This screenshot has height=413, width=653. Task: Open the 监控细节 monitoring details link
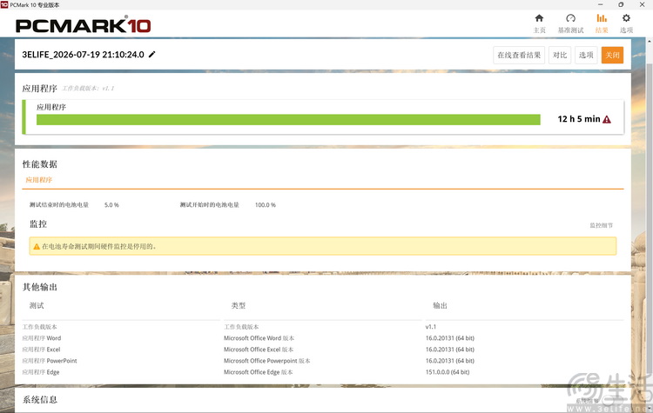[x=601, y=225]
